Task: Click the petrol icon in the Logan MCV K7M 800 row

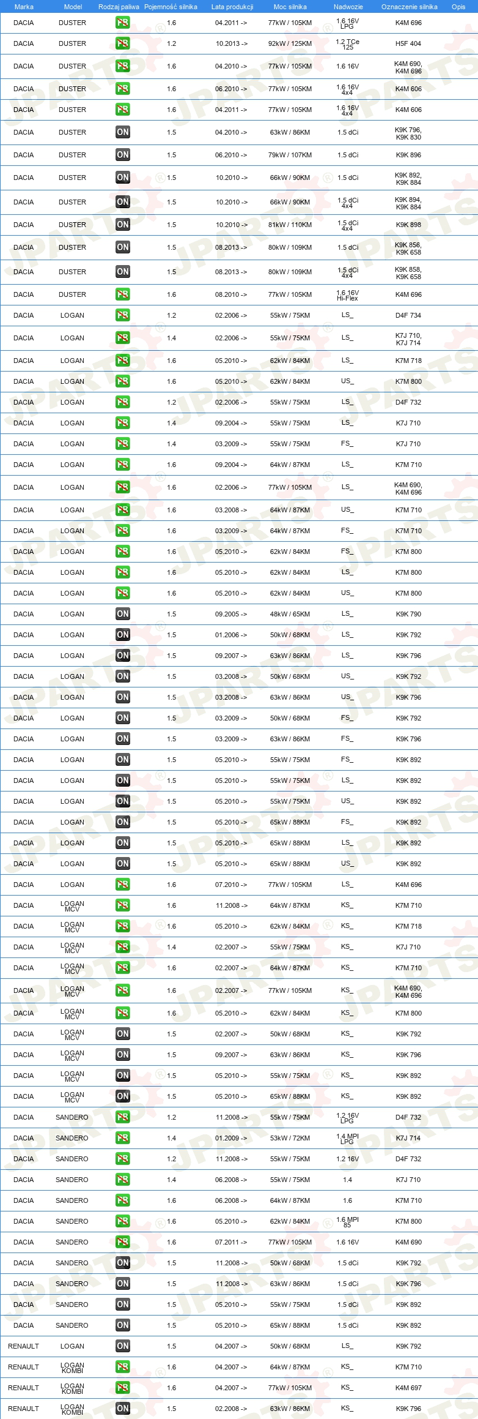Action: pos(123,1013)
